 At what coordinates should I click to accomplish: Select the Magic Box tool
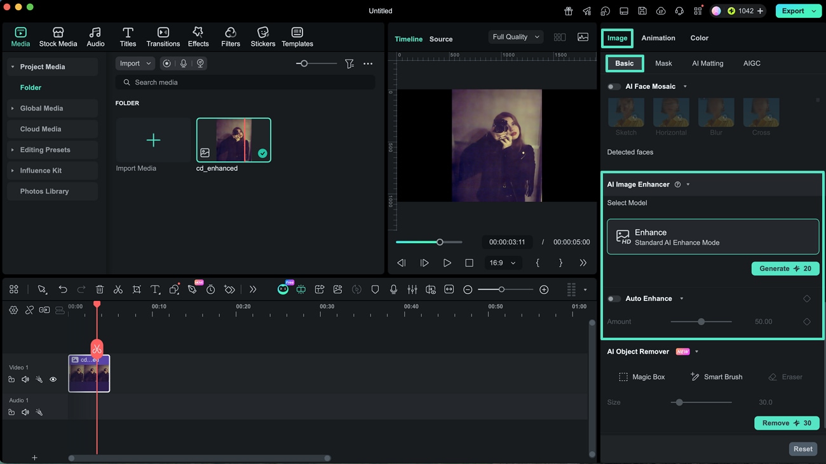click(642, 377)
